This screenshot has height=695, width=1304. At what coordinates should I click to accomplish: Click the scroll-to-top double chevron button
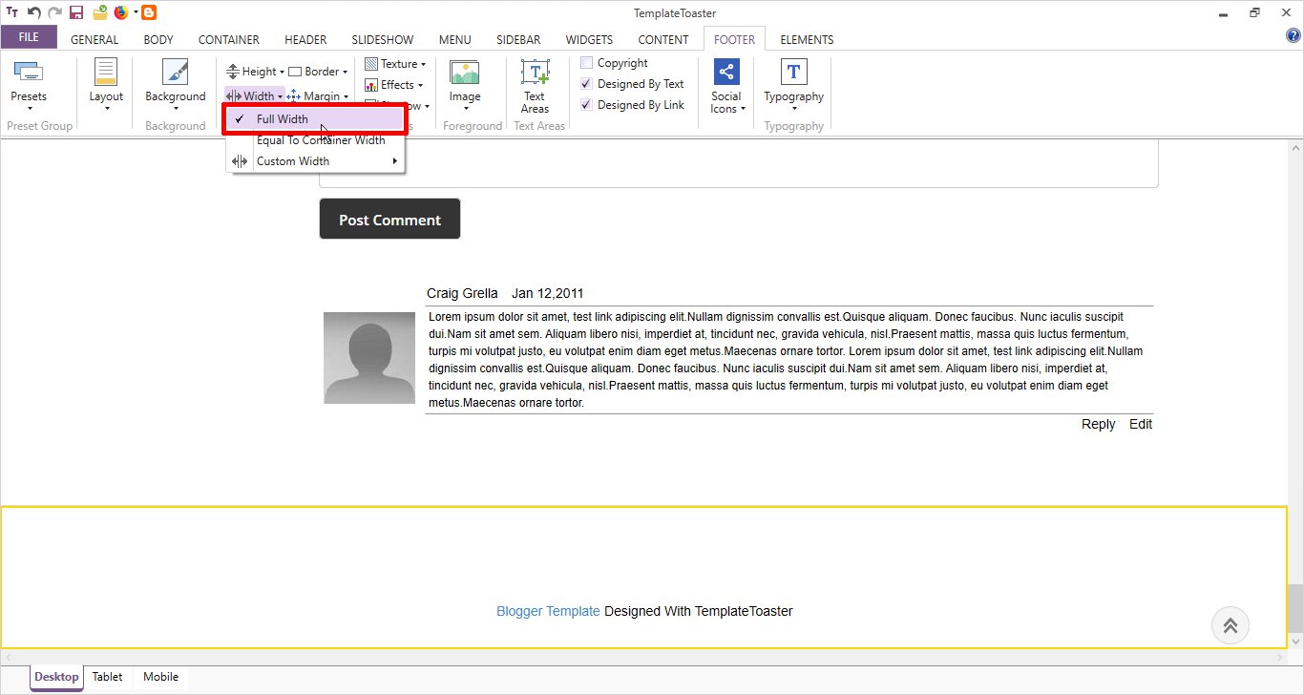(1230, 625)
